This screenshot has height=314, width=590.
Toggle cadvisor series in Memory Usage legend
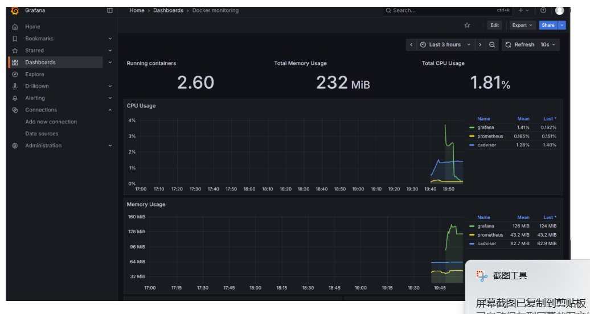487,243
